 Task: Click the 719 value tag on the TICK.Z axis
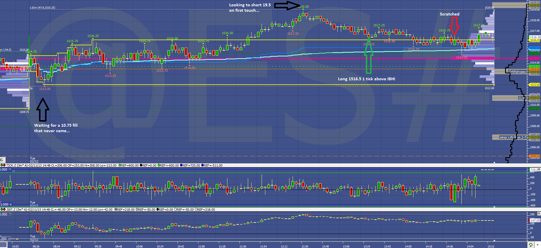533,170
